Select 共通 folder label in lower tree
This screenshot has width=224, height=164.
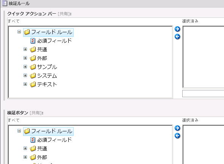(x=42, y=149)
